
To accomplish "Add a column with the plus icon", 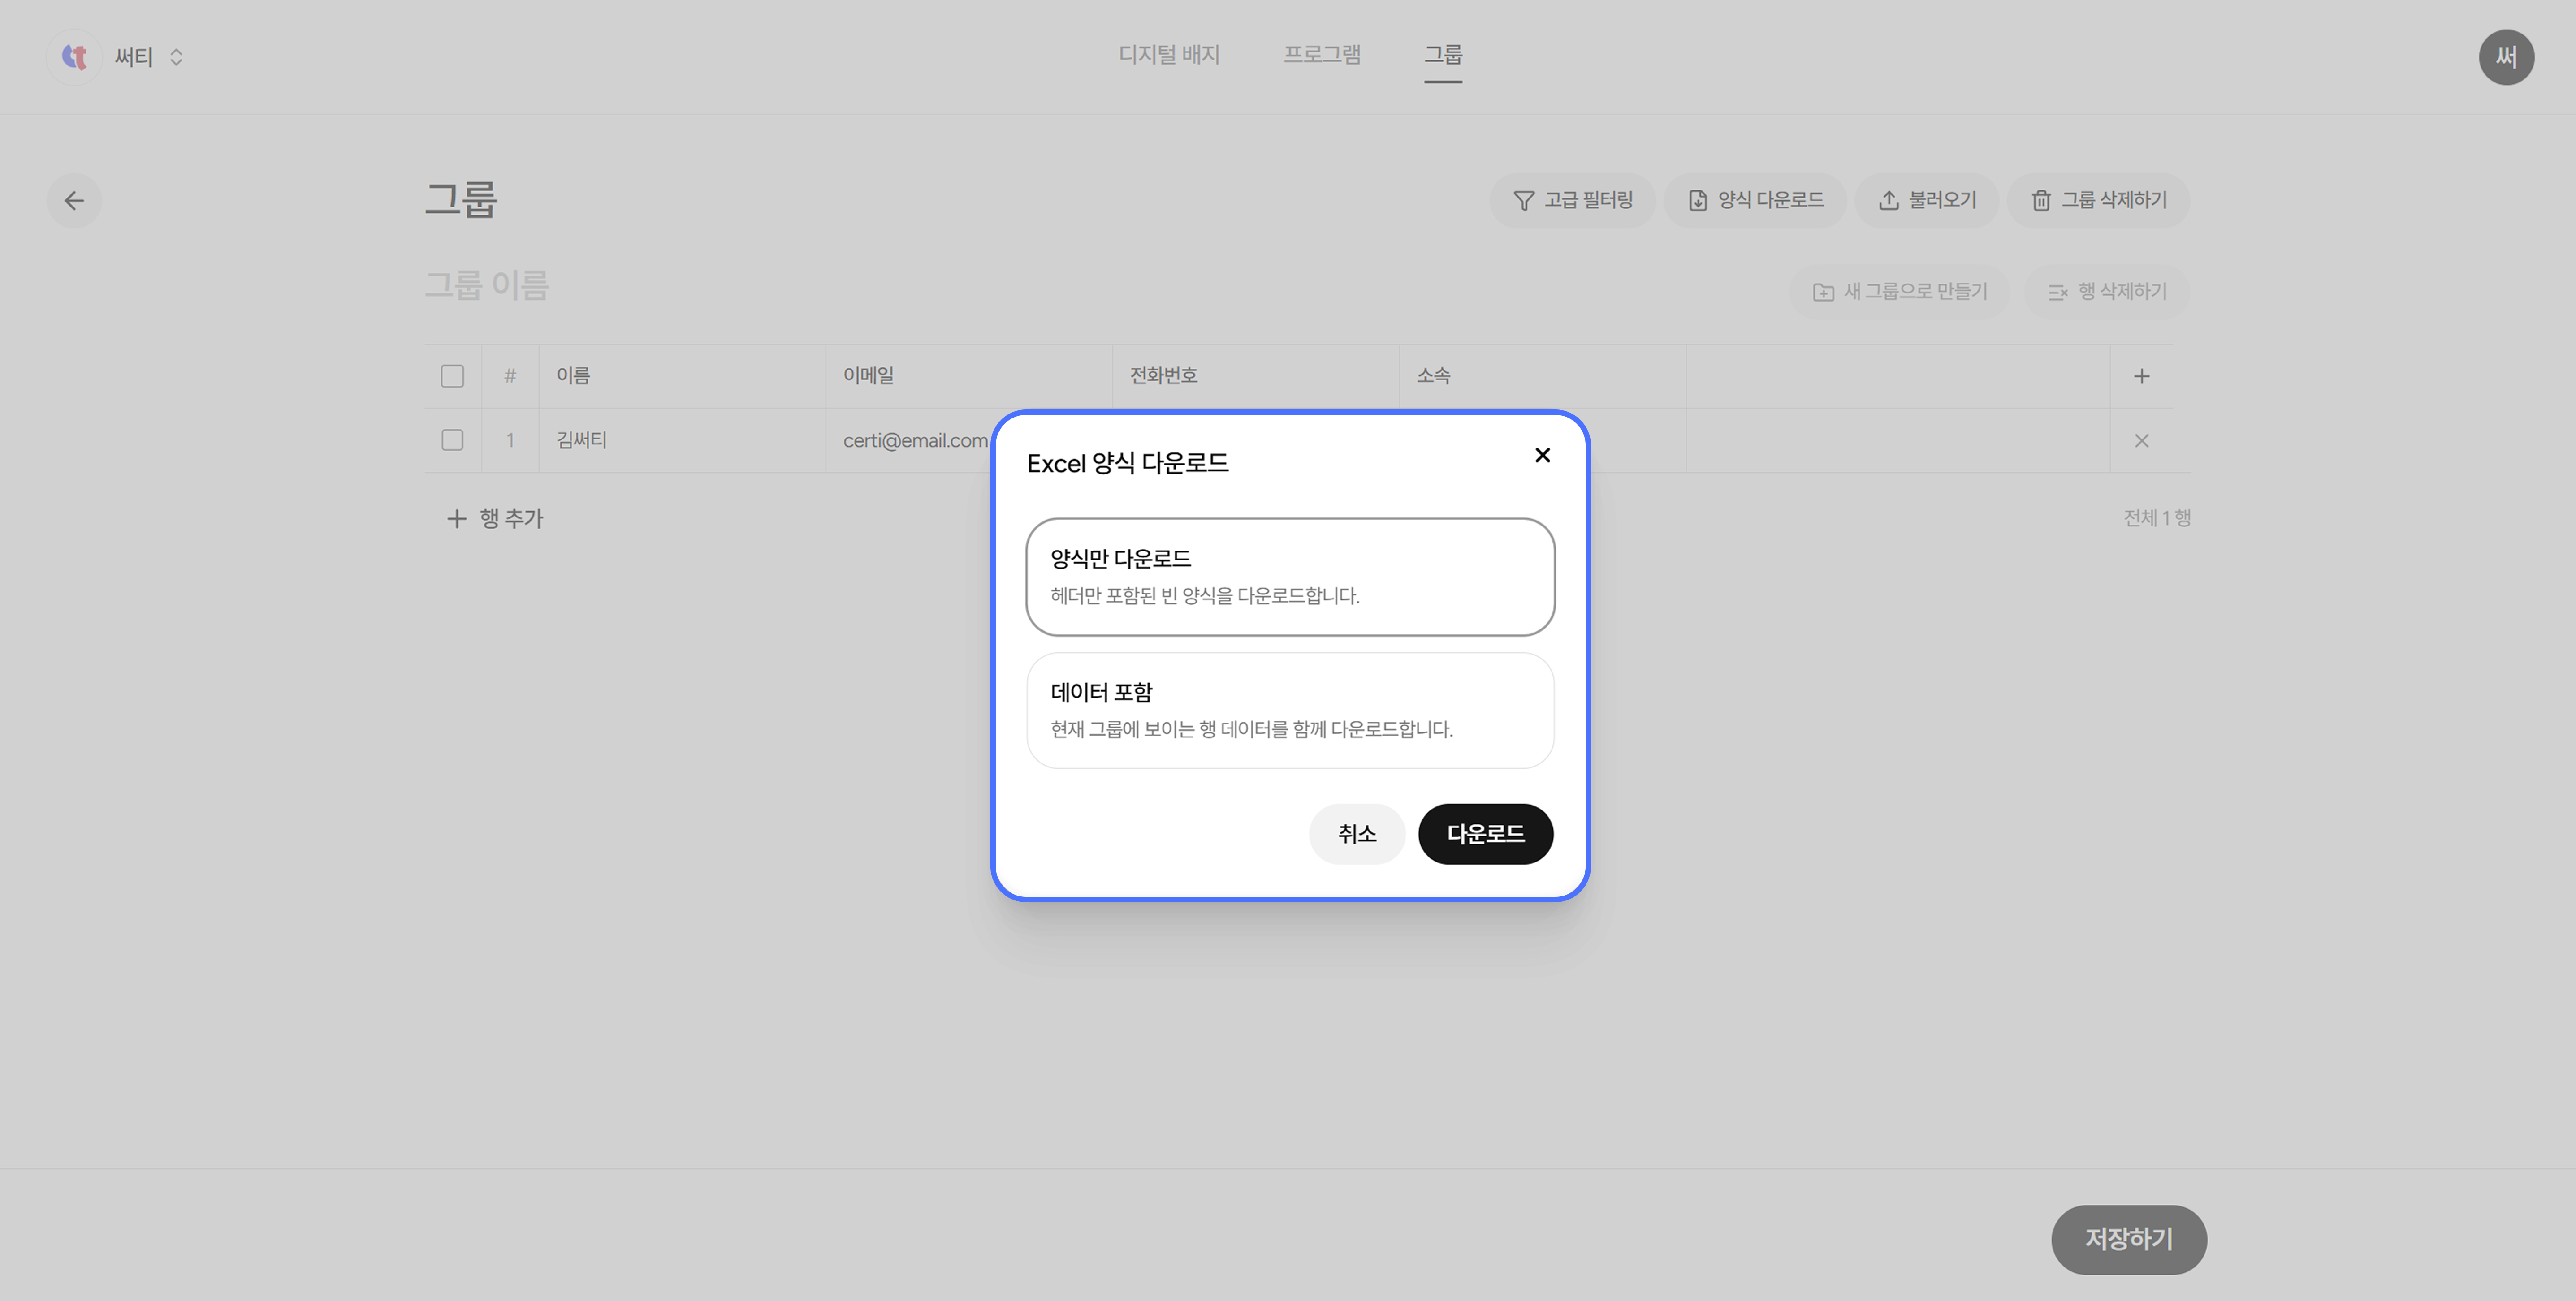I will coord(2141,376).
